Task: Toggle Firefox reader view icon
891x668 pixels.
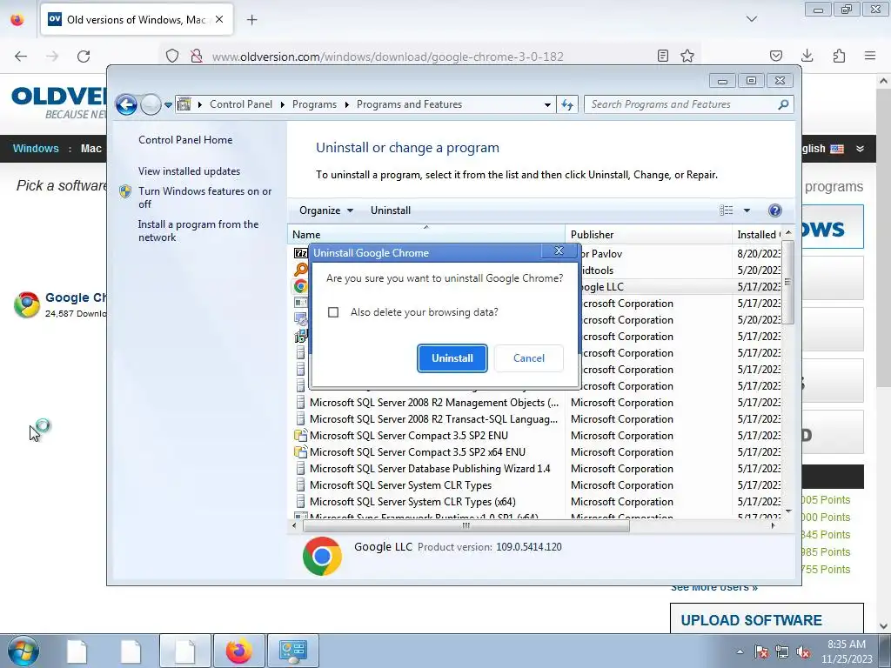Action: point(662,56)
